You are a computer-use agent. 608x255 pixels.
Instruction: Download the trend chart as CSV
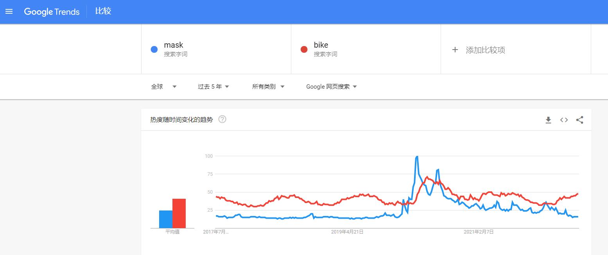548,120
